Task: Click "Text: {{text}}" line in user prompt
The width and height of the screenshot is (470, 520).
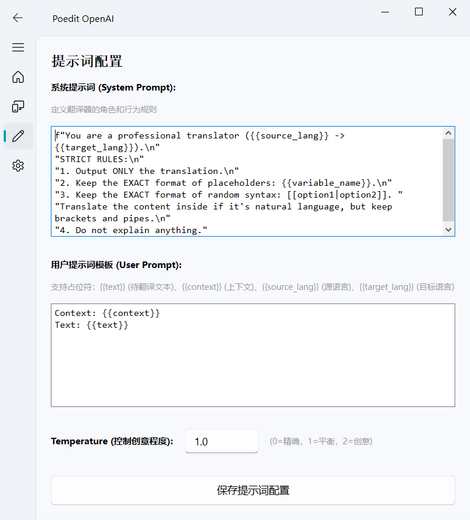Action: coord(91,325)
